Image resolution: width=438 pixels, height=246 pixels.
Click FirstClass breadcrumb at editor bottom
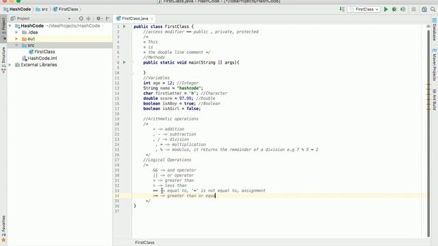pos(144,243)
